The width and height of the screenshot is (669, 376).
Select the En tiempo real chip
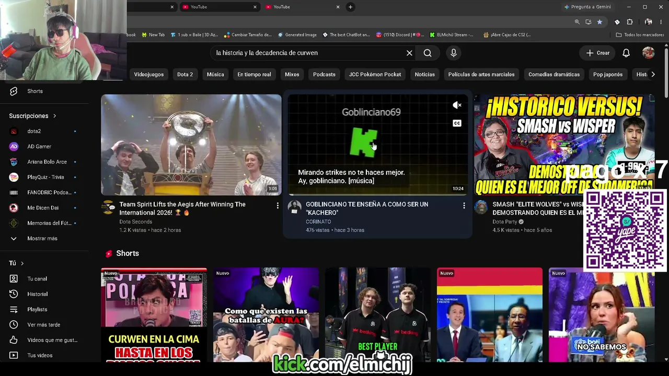point(254,75)
